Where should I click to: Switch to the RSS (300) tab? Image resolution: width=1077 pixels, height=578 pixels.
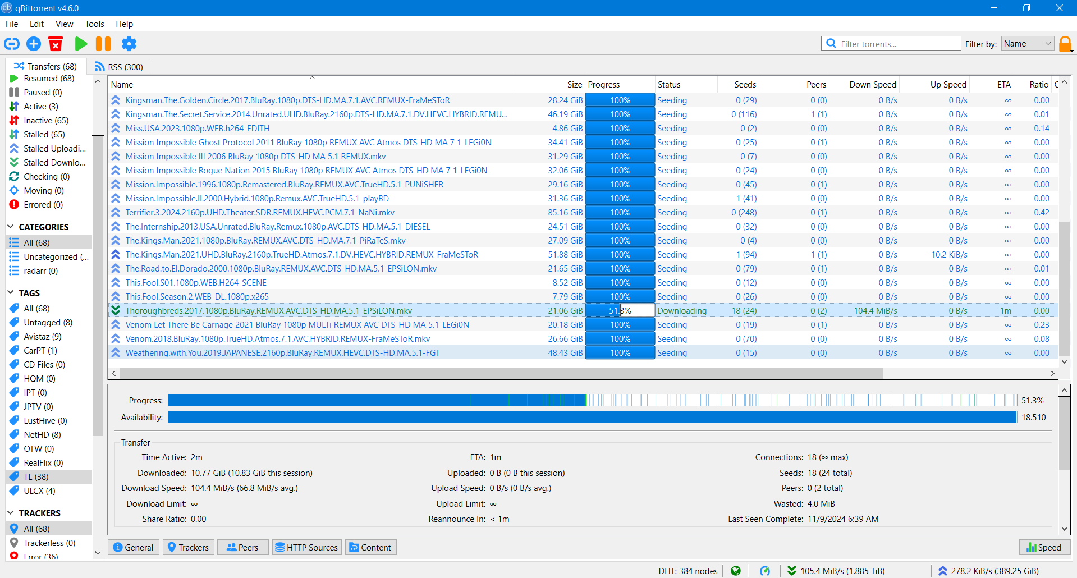119,67
